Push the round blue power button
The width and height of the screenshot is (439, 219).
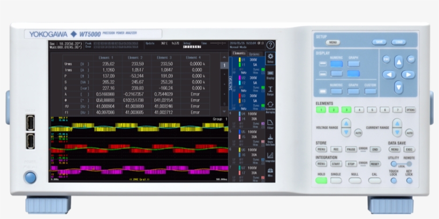(x=30, y=178)
